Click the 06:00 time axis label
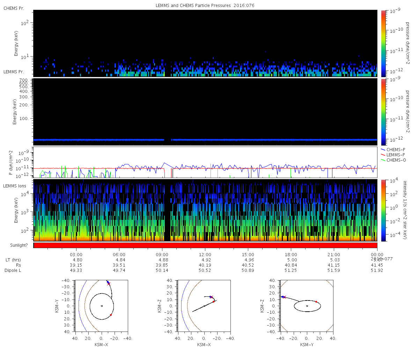Image resolution: width=419 pixels, height=349 pixels. (119, 254)
